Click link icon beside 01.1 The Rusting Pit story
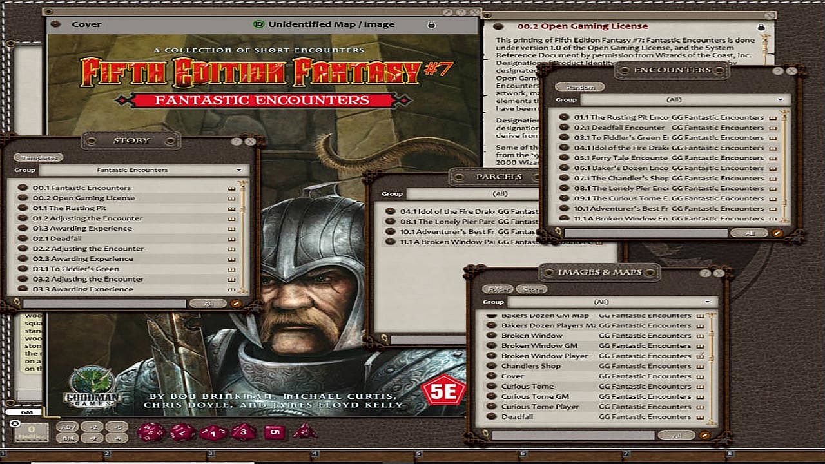 tap(21, 208)
